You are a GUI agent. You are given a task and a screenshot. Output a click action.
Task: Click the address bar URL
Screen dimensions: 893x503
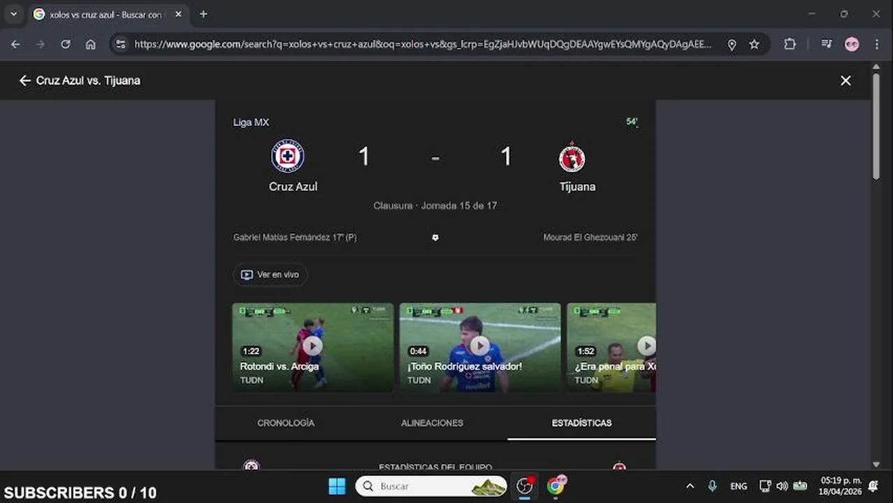[422, 44]
